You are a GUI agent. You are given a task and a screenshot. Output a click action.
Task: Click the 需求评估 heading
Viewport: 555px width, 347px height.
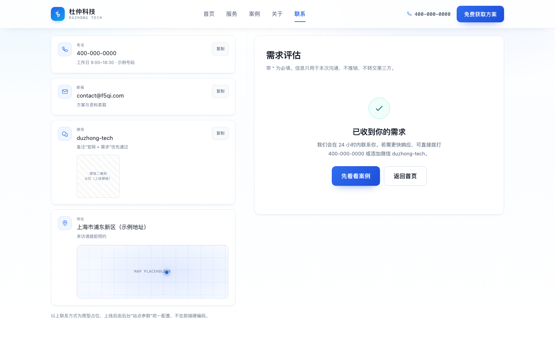click(283, 55)
